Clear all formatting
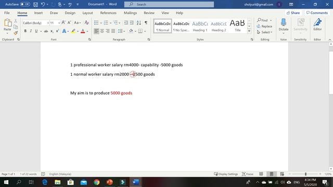Image resolution: width=333 pixels, height=187 pixels. pos(87,22)
